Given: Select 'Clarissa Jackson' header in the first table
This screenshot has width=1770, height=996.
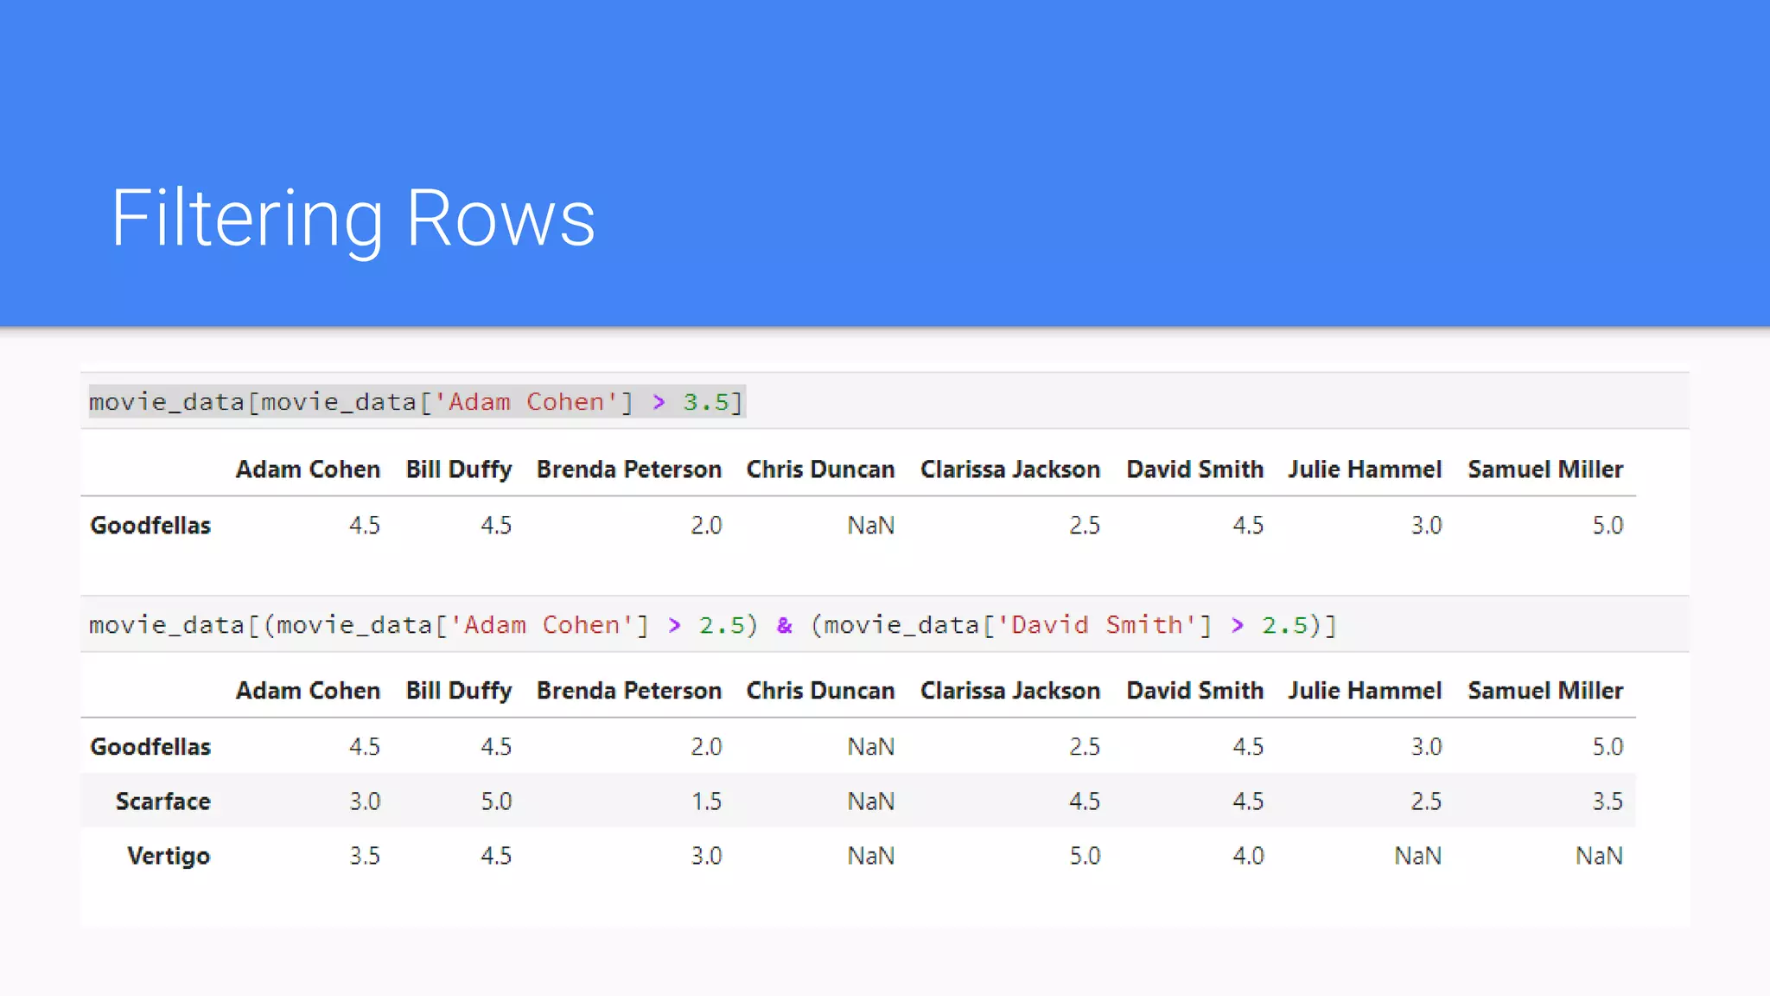Looking at the screenshot, I should [x=1010, y=469].
